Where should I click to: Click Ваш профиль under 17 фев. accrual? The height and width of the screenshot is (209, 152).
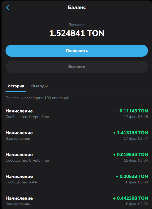click(x=18, y=138)
